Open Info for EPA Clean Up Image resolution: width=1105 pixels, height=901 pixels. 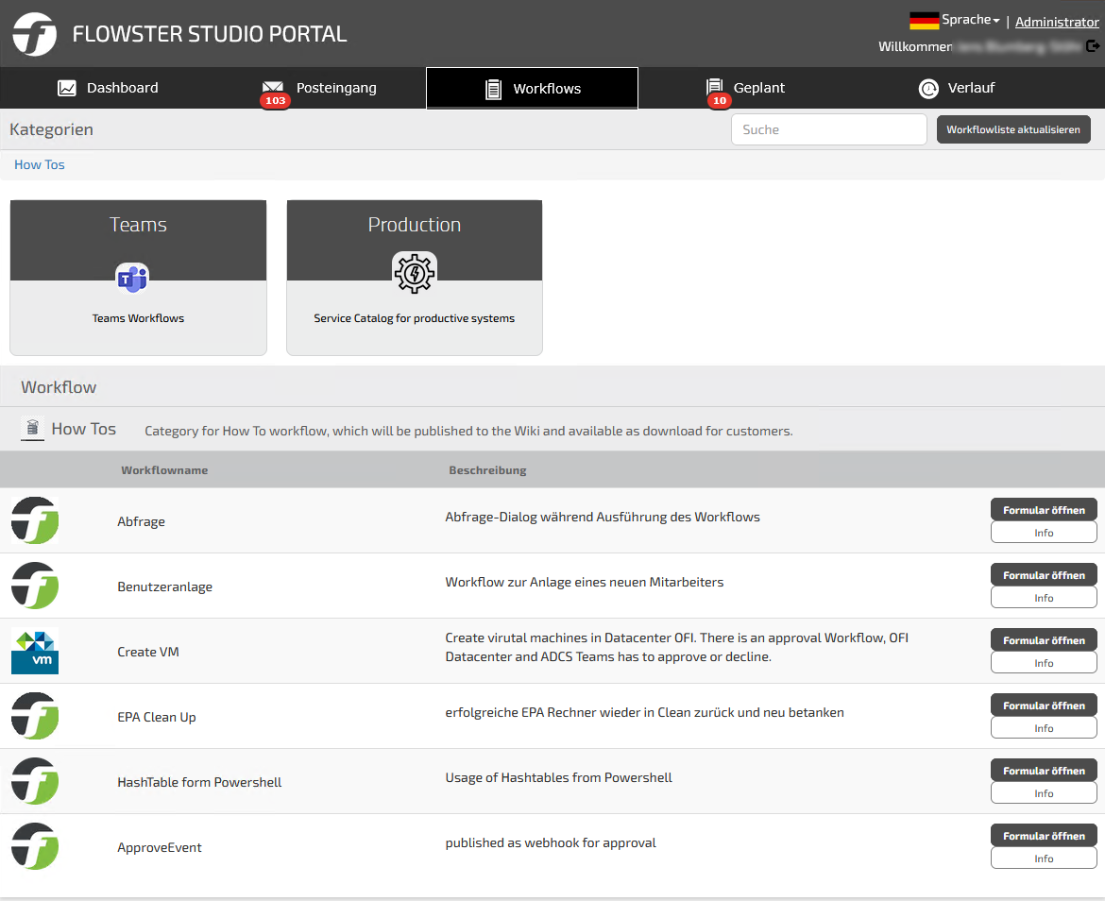pyautogui.click(x=1044, y=728)
